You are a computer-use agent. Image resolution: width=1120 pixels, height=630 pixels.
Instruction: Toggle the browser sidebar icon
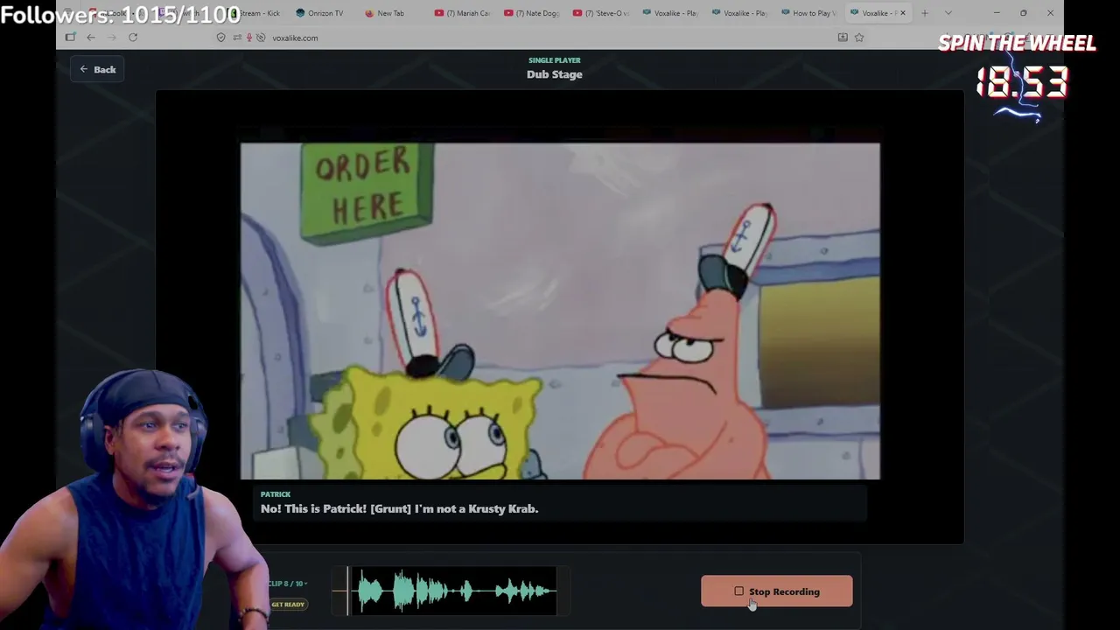point(70,38)
